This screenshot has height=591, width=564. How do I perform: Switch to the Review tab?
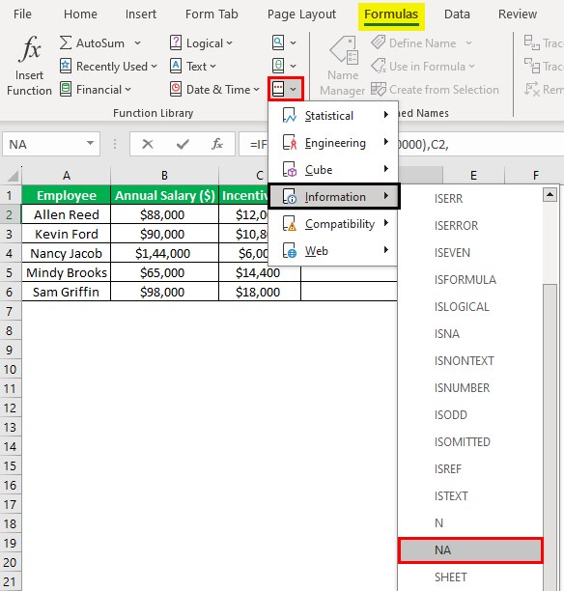pos(518,14)
